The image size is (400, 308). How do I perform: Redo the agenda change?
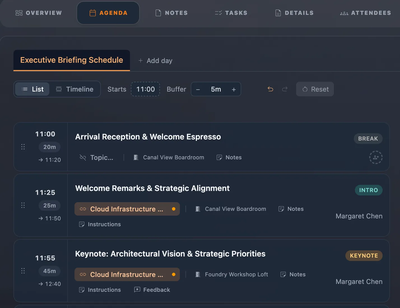pos(285,89)
